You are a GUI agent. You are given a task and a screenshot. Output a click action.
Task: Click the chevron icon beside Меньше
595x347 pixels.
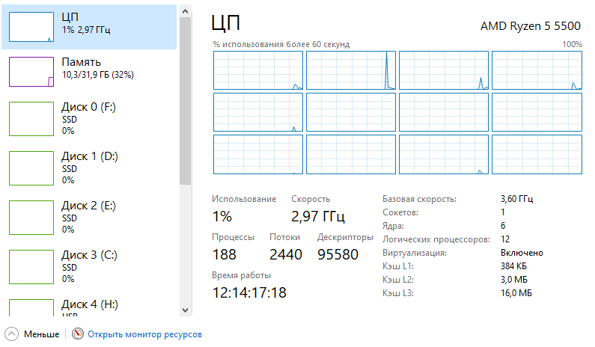(x=12, y=334)
